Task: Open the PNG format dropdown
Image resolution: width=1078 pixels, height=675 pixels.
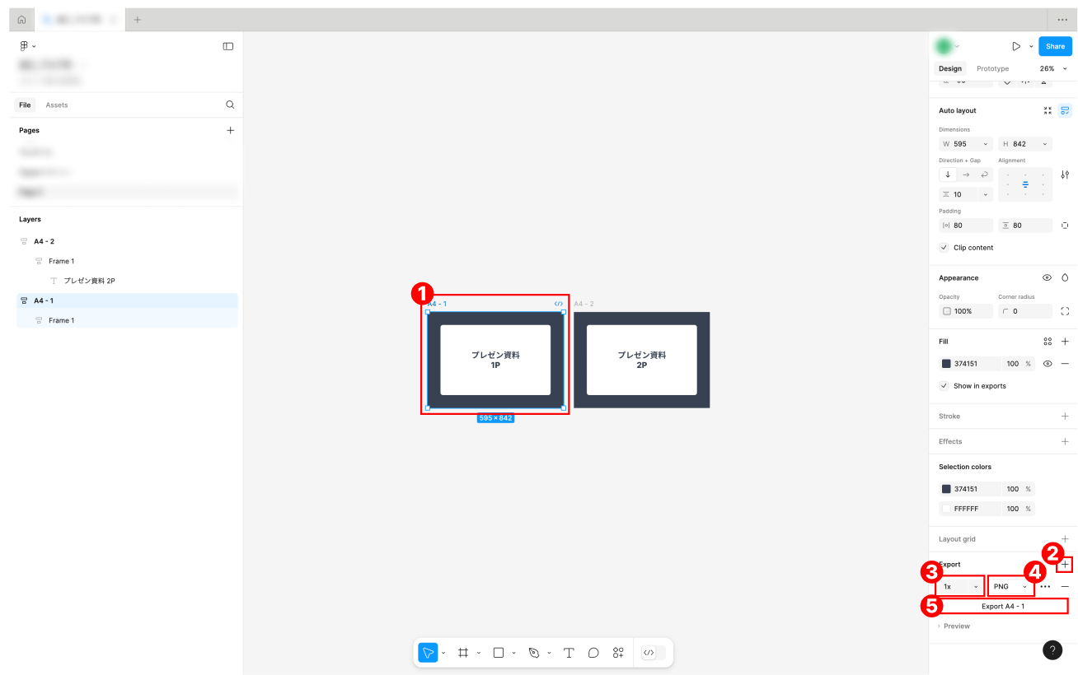Action: tap(1010, 587)
